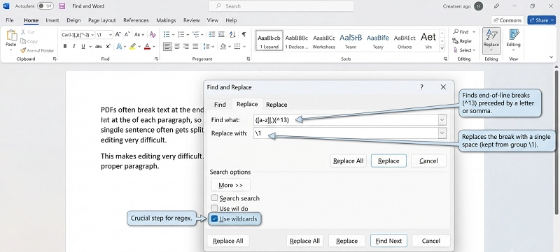Click the document vertical scrollbar

click(x=557, y=142)
